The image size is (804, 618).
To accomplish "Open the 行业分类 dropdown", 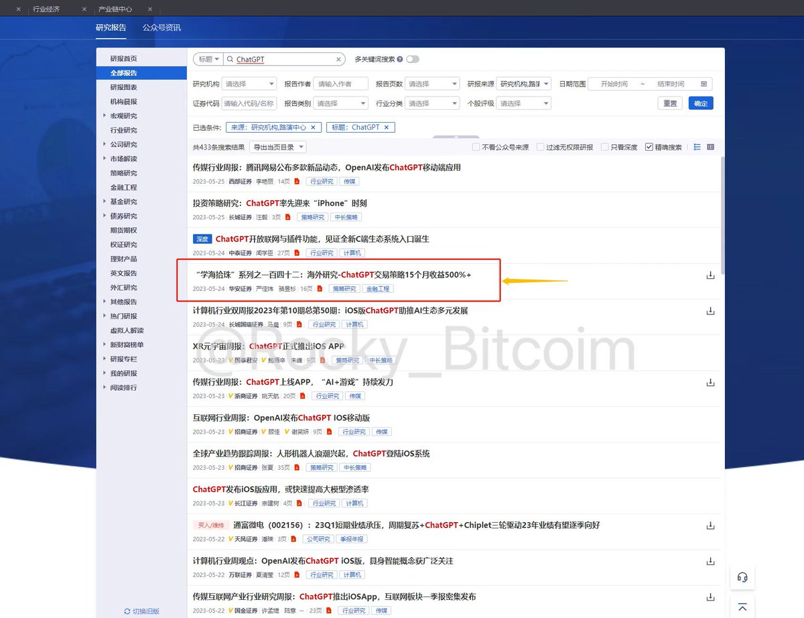I will pos(432,104).
